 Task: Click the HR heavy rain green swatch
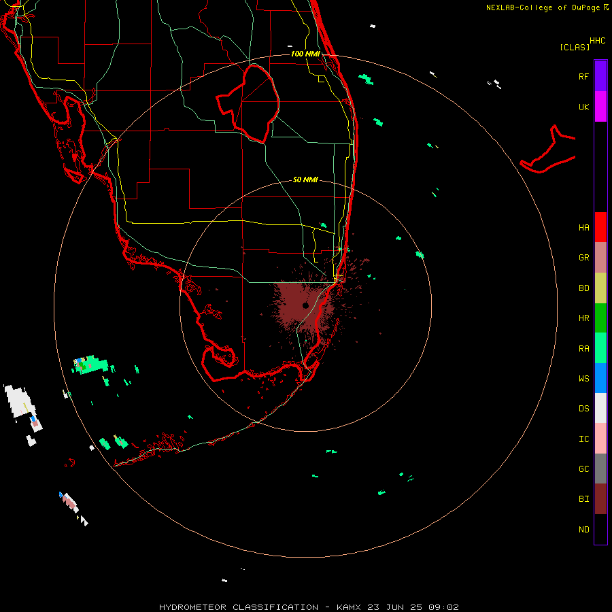coord(600,318)
